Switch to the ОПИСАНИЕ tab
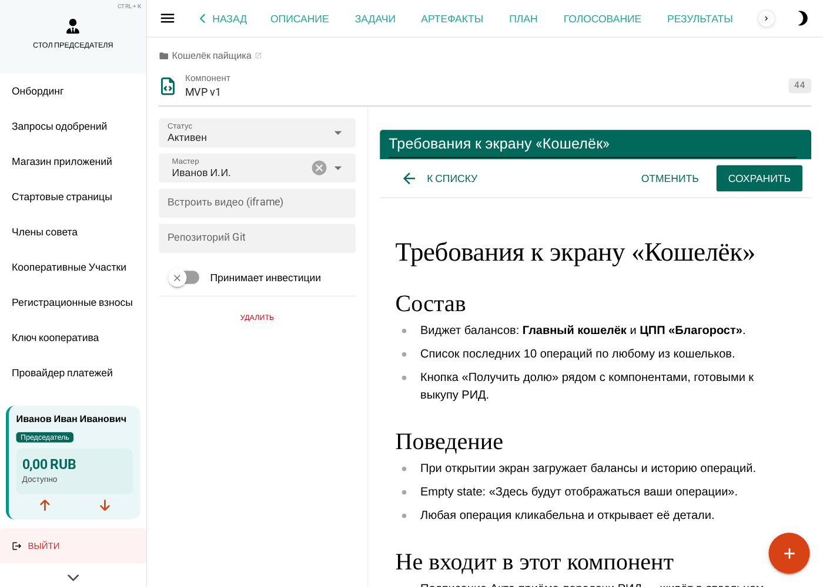 click(x=300, y=19)
